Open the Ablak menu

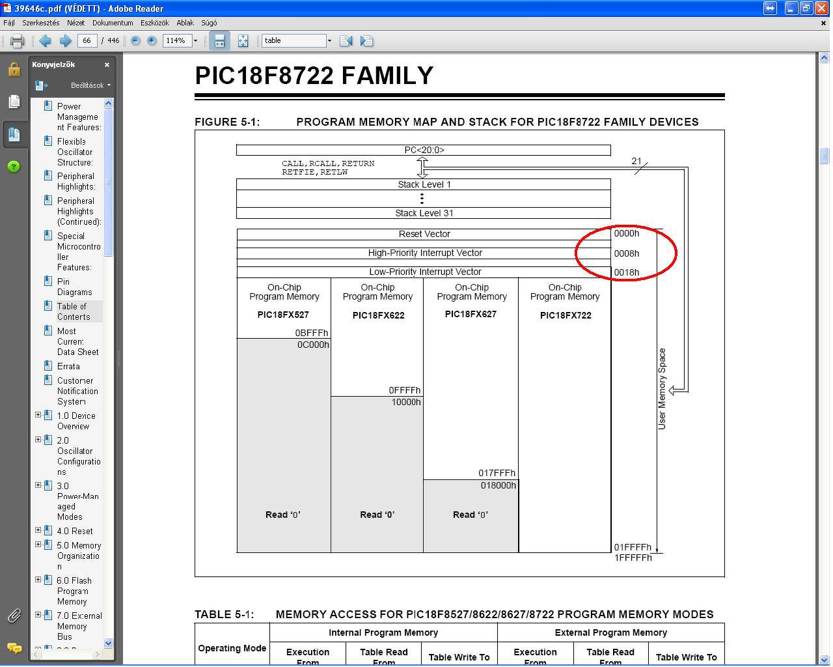[x=185, y=23]
